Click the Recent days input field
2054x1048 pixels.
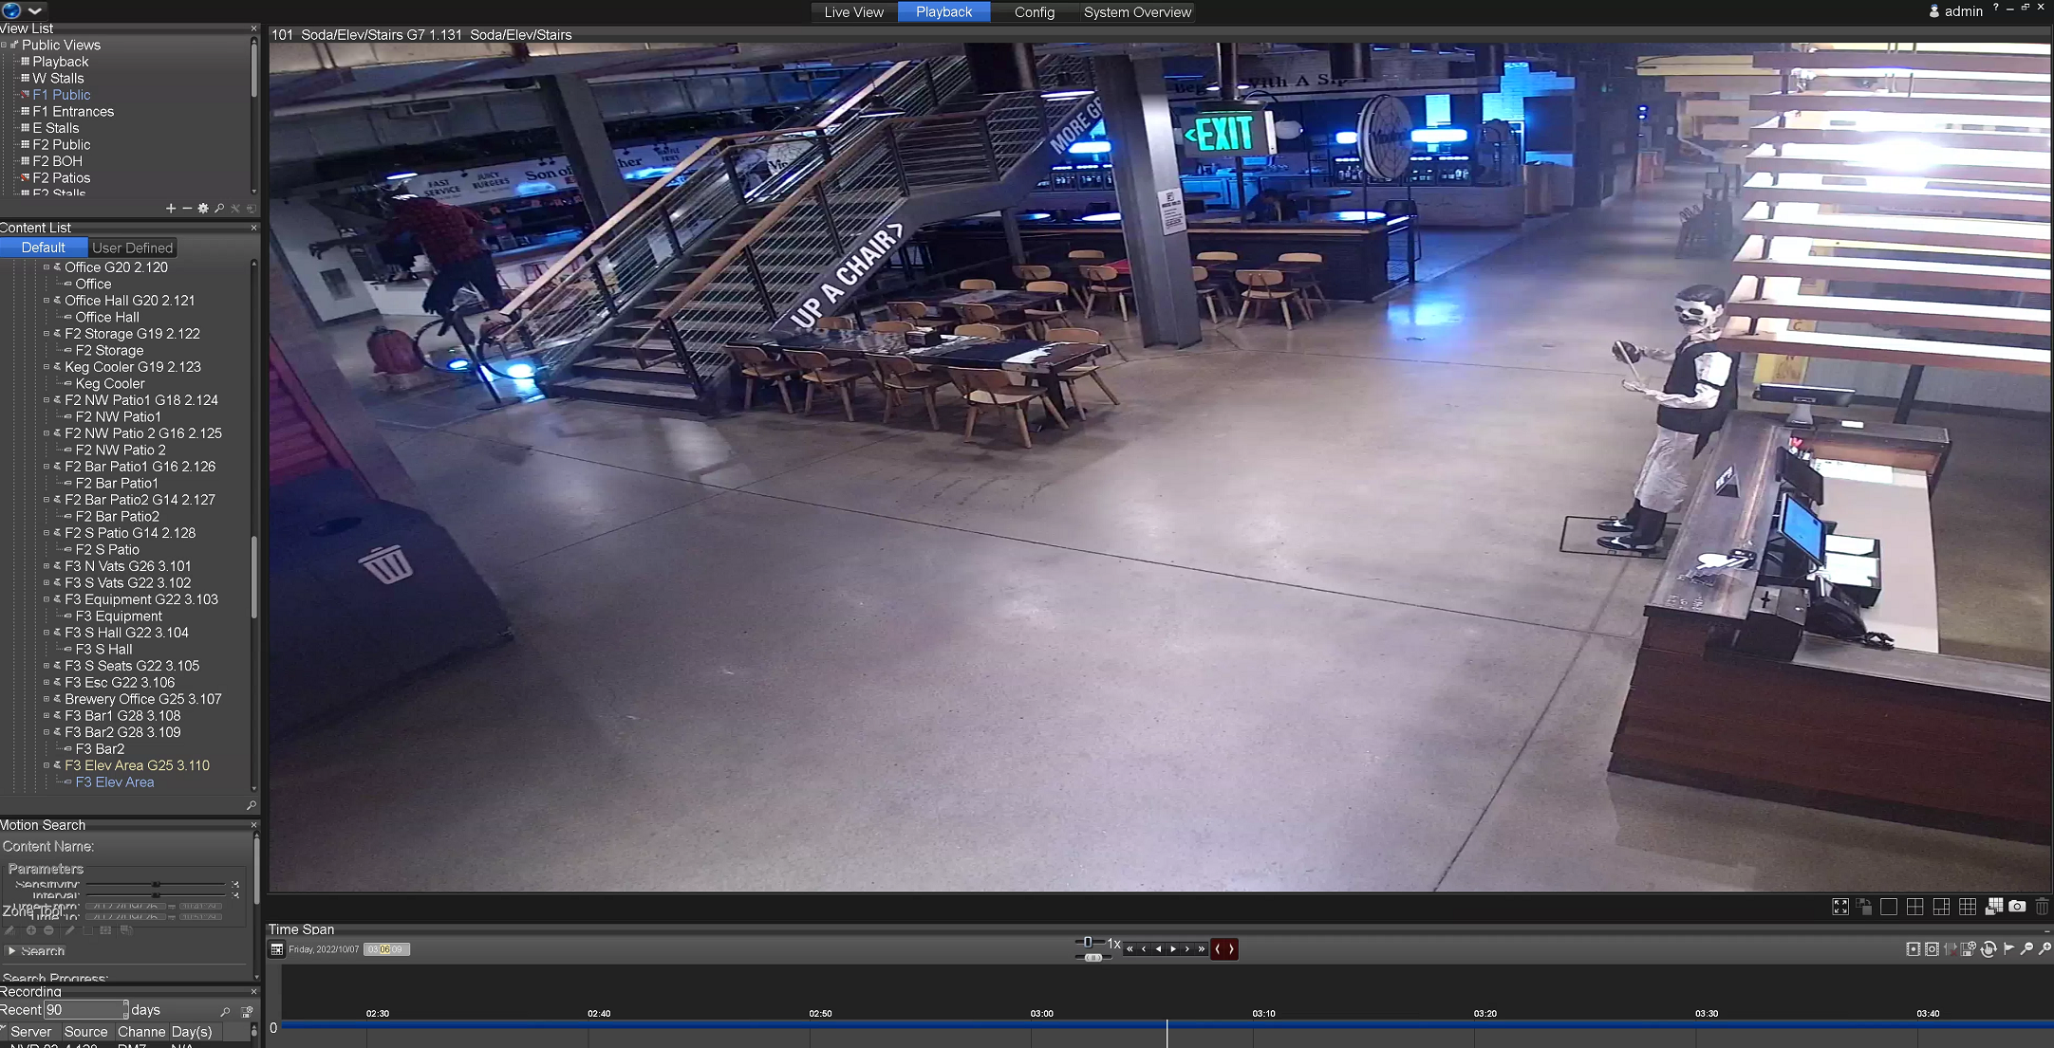click(85, 1010)
